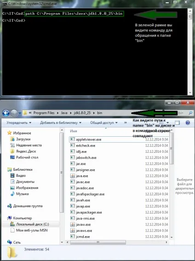Image resolution: width=195 pixels, height=261 pixels.
Task: Click the horizontal scrollbar in file list
Action: tap(98, 242)
